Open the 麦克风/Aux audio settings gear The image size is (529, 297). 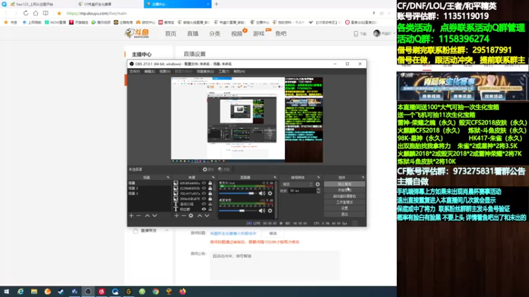[x=270, y=193]
